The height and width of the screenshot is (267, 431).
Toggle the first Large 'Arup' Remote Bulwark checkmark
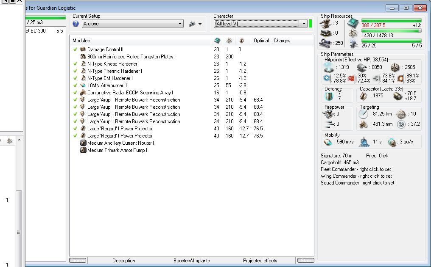(75, 99)
